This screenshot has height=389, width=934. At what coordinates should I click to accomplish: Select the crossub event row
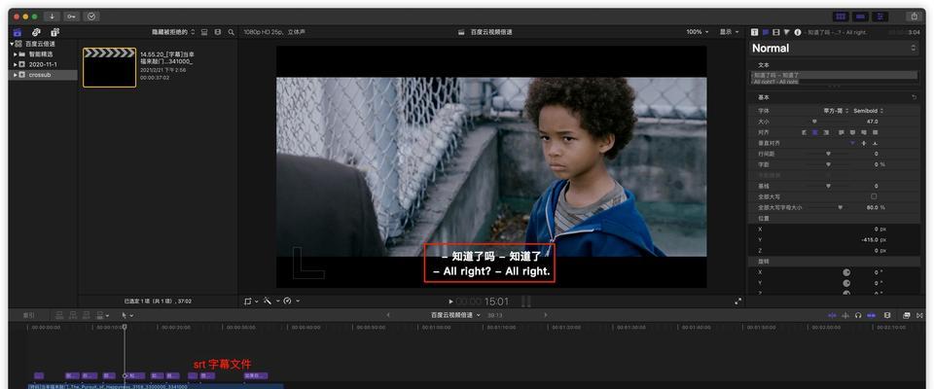43,75
